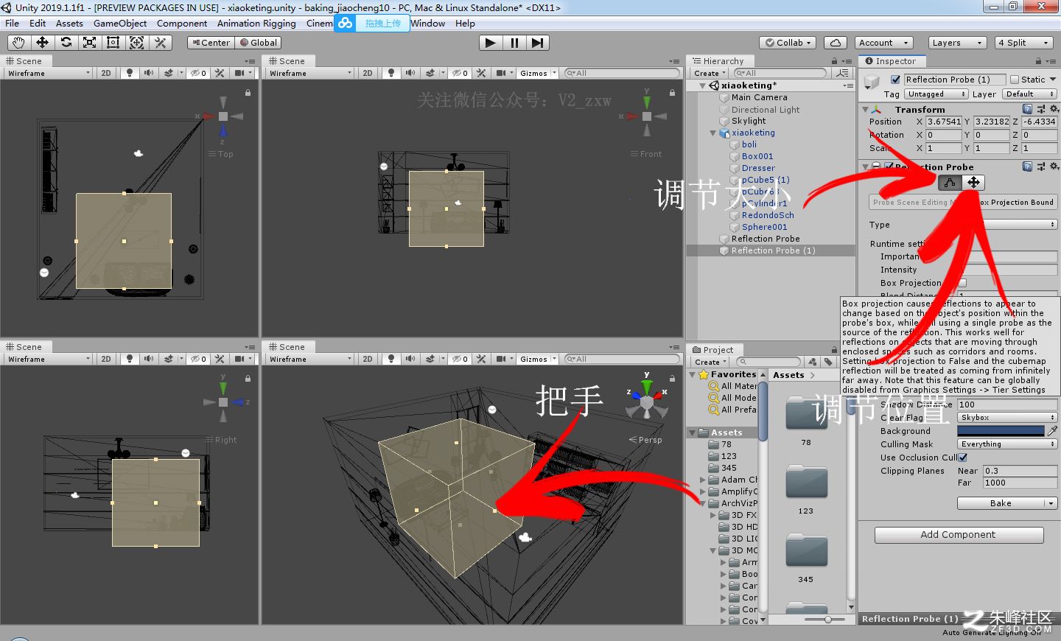Collapse the Transform component
The image size is (1061, 641).
coord(865,109)
